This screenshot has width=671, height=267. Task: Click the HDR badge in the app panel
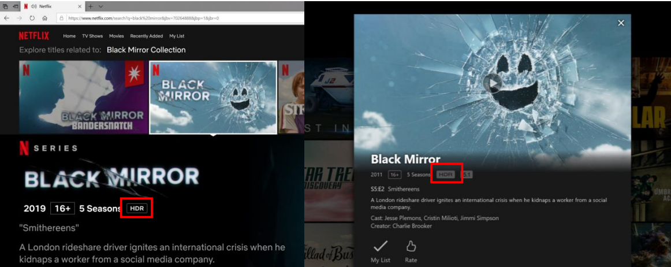445,175
